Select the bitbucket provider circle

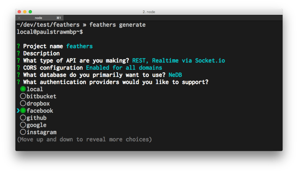click(x=23, y=96)
